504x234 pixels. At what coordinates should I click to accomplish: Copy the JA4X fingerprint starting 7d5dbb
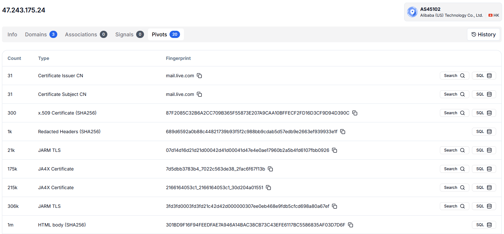tap(270, 169)
